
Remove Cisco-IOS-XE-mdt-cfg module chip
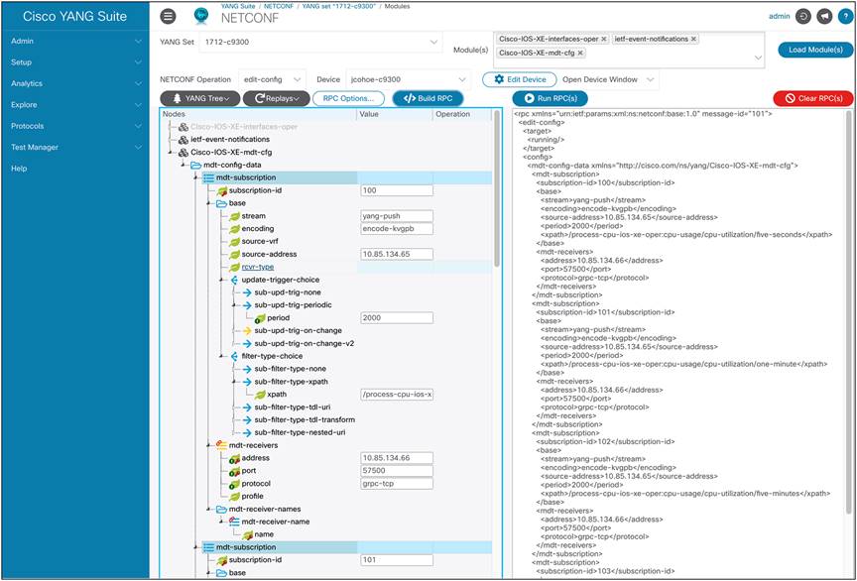[x=580, y=53]
